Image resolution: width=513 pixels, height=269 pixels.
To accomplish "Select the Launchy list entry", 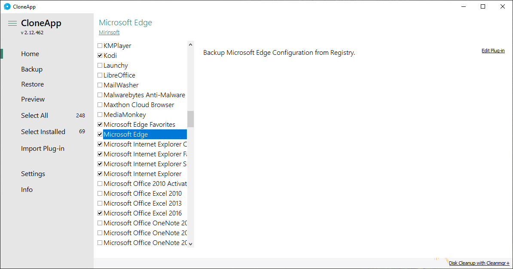I will click(116, 65).
